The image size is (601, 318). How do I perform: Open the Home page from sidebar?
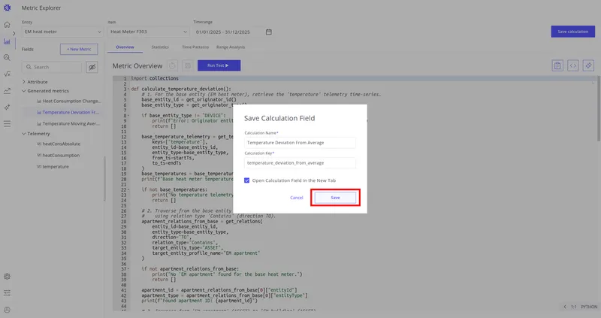click(x=7, y=25)
